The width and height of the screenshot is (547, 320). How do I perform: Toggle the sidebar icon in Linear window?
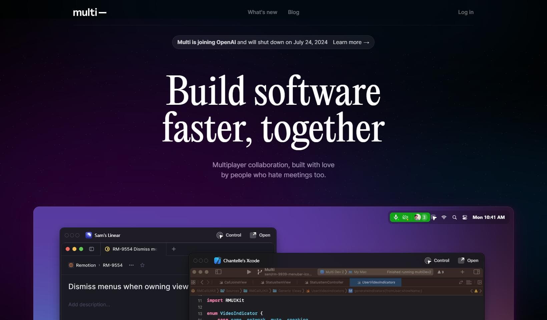point(91,249)
